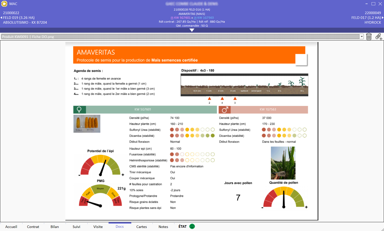Click the female symbol icon in the document
This screenshot has height=231, width=384.
click(80, 110)
